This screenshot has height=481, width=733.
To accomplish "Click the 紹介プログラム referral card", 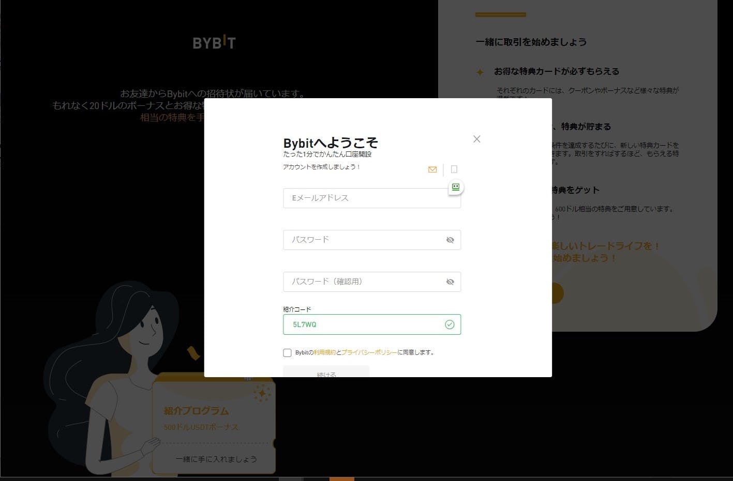I will [213, 418].
